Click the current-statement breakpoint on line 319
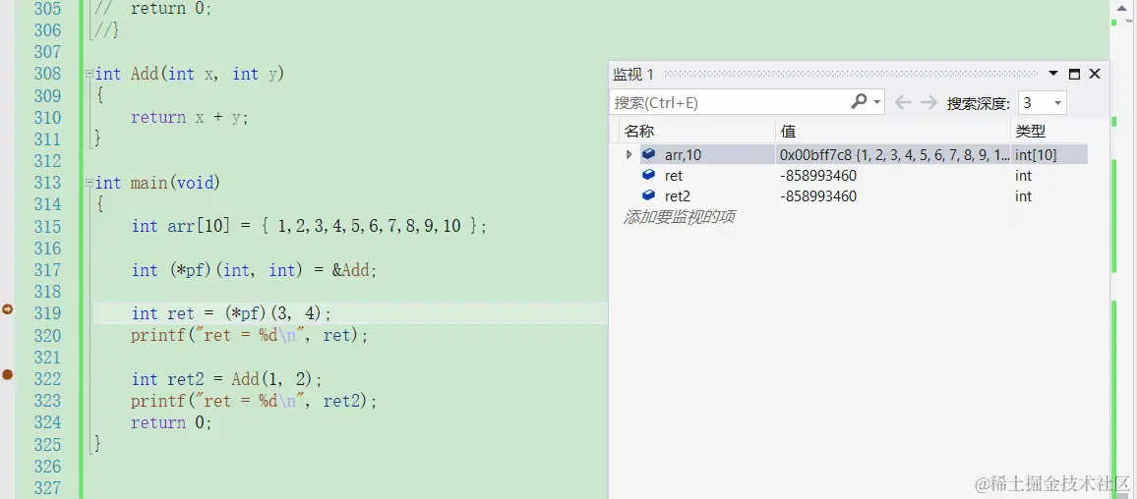The image size is (1137, 499). click(7, 309)
